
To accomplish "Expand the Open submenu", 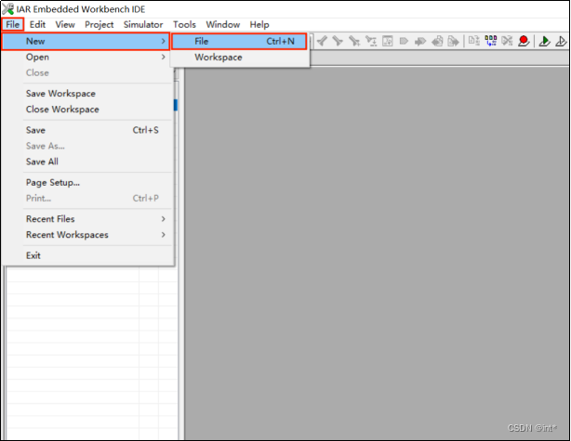I will (x=87, y=57).
